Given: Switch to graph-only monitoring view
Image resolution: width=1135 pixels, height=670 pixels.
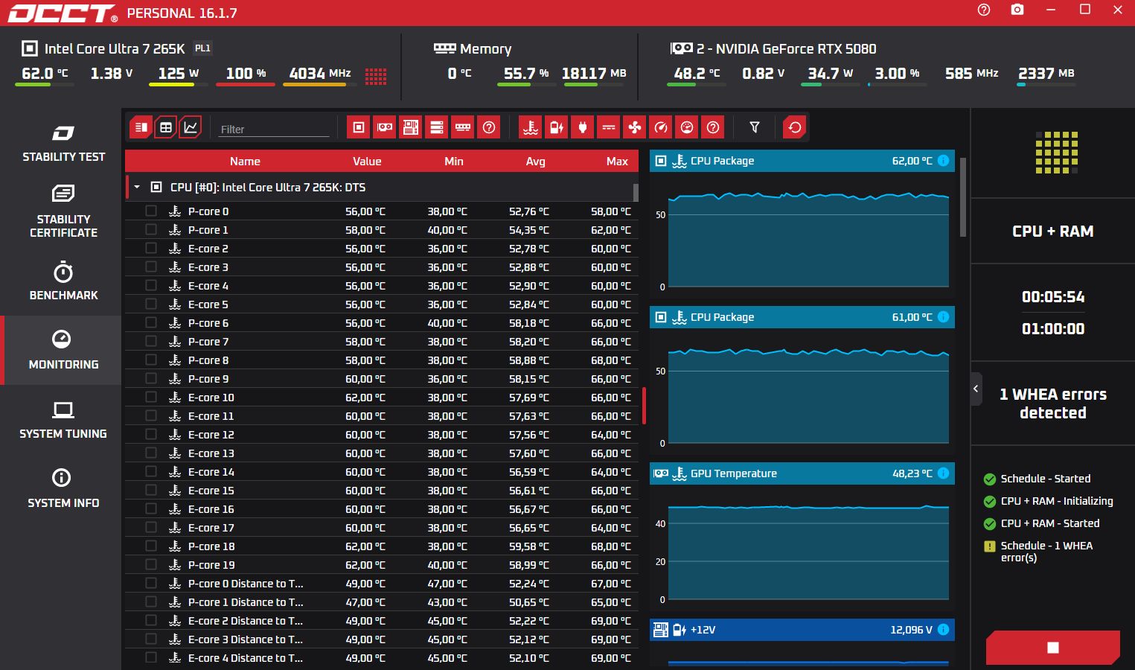Looking at the screenshot, I should coord(191,127).
